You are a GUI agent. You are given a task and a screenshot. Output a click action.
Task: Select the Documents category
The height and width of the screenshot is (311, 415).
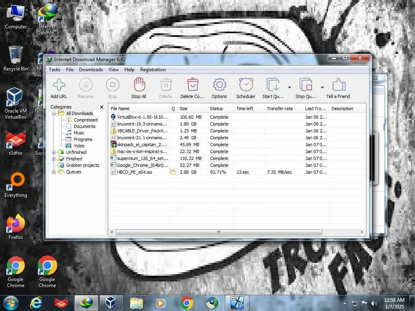(x=84, y=126)
